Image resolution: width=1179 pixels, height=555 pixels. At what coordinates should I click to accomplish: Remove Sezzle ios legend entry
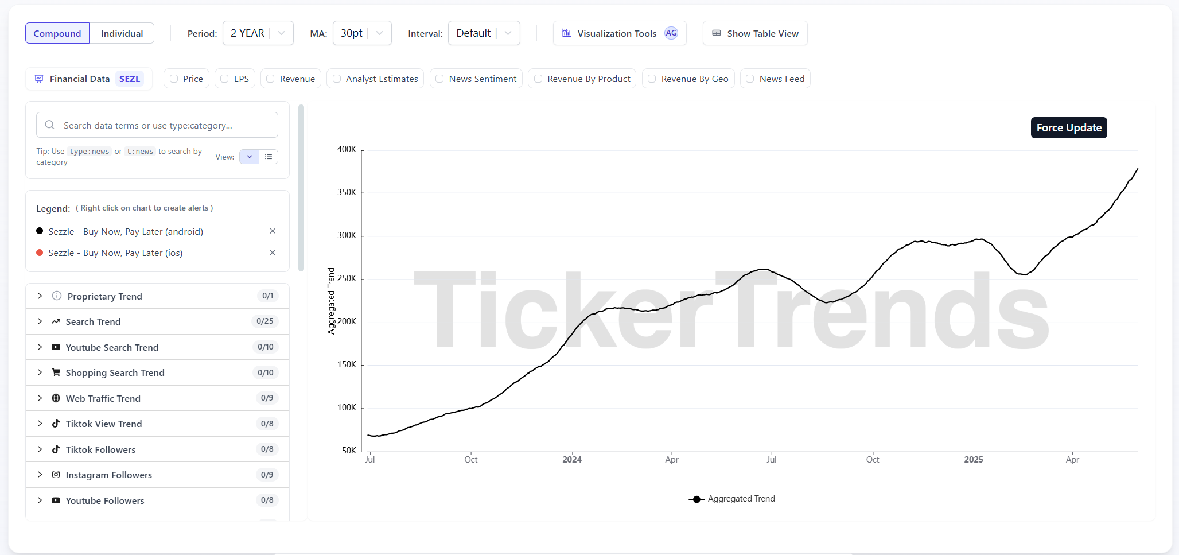[x=273, y=253]
